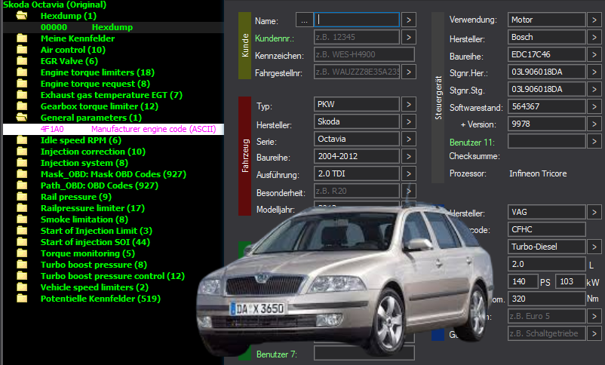This screenshot has height=365, width=605.
Task: Click the ellipsis button beside Name
Action: click(305, 20)
